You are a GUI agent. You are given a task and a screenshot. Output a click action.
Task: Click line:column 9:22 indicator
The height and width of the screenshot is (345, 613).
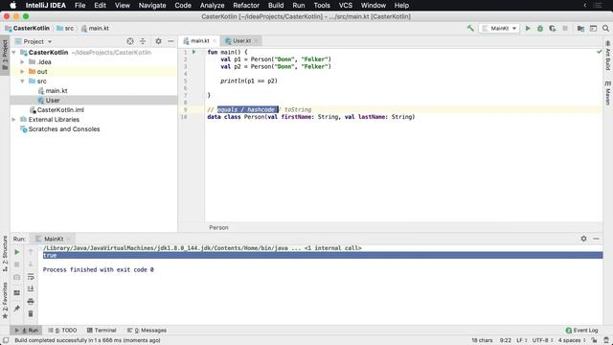click(506, 340)
